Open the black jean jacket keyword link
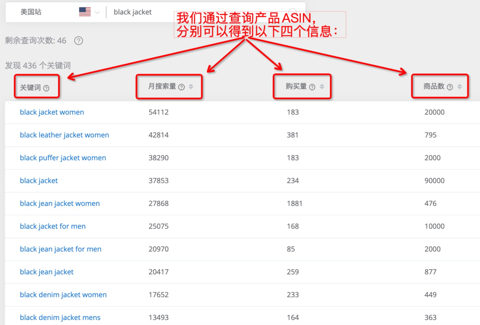This screenshot has height=325, width=480. pyautogui.click(x=46, y=272)
